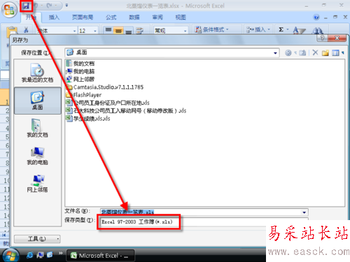Select the FlashPlayer folder
This screenshot has width=350, height=262.
click(84, 95)
